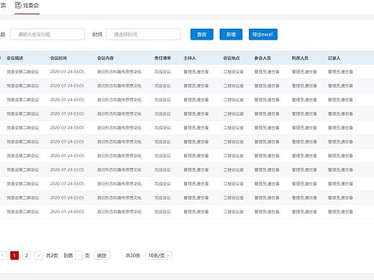
Task: Focus the meeting title input field
Action: [x=47, y=34]
